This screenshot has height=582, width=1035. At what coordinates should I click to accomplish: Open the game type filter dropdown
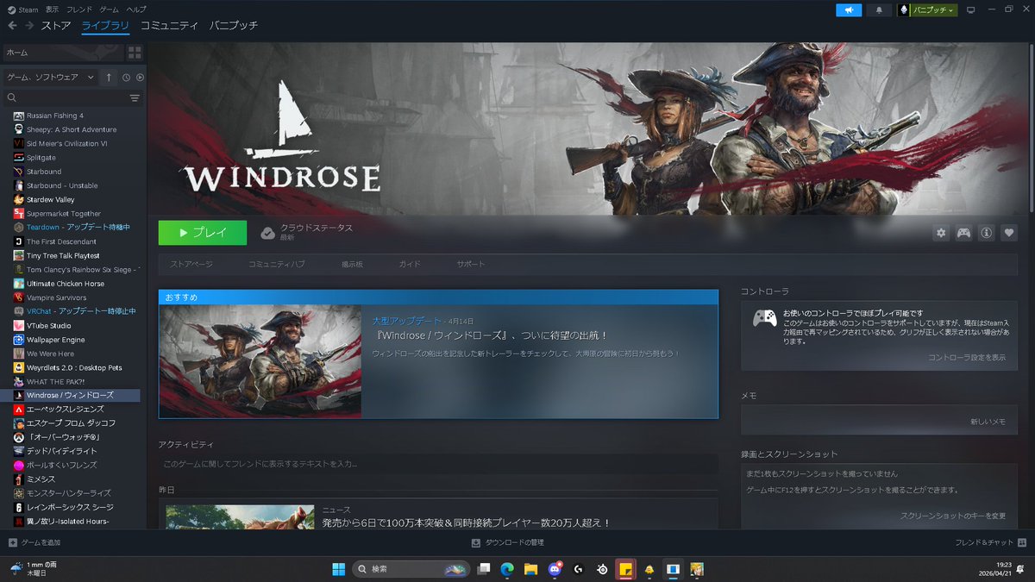tap(50, 78)
